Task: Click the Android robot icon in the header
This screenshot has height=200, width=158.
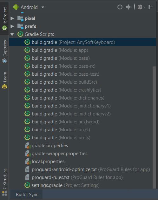Action: point(16,7)
